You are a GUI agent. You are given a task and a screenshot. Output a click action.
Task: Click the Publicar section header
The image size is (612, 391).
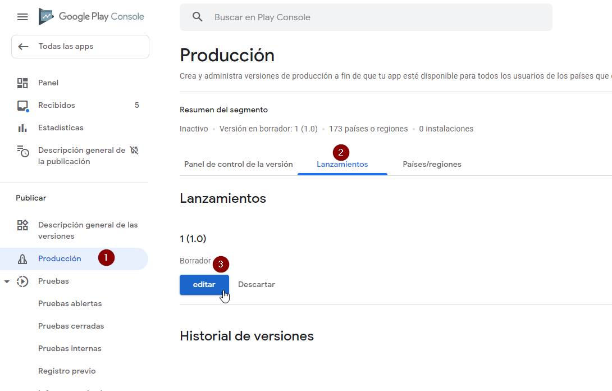[x=31, y=198]
